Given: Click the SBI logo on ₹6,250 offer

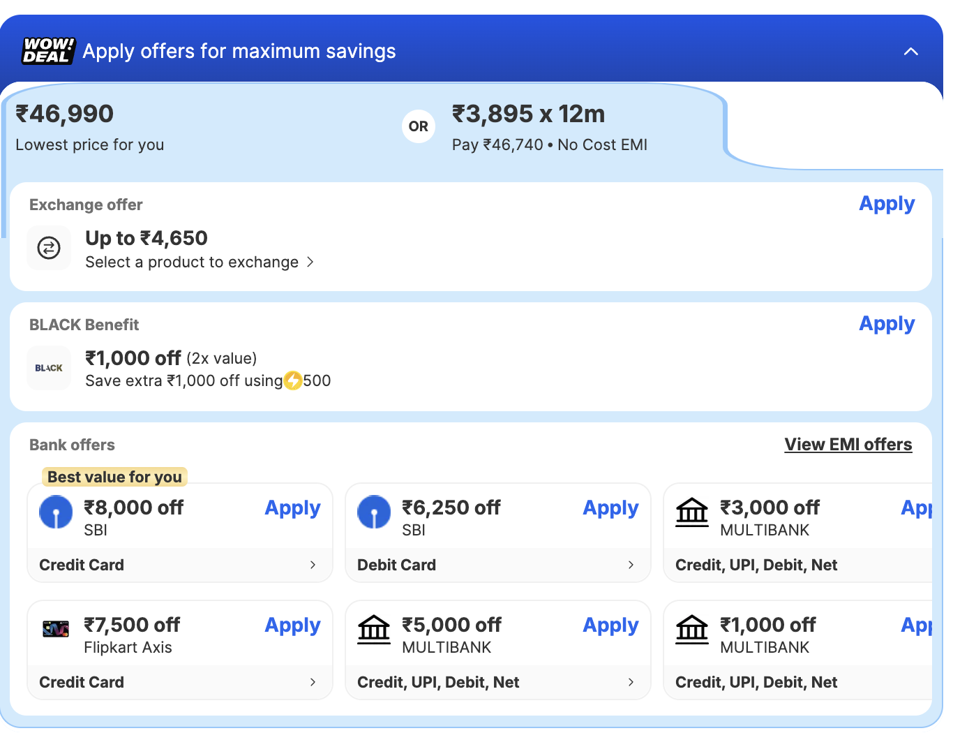Looking at the screenshot, I should pyautogui.click(x=374, y=512).
